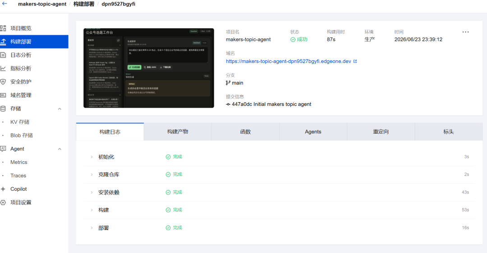Open the three-dot more options menu
The width and height of the screenshot is (487, 253).
coord(465,32)
